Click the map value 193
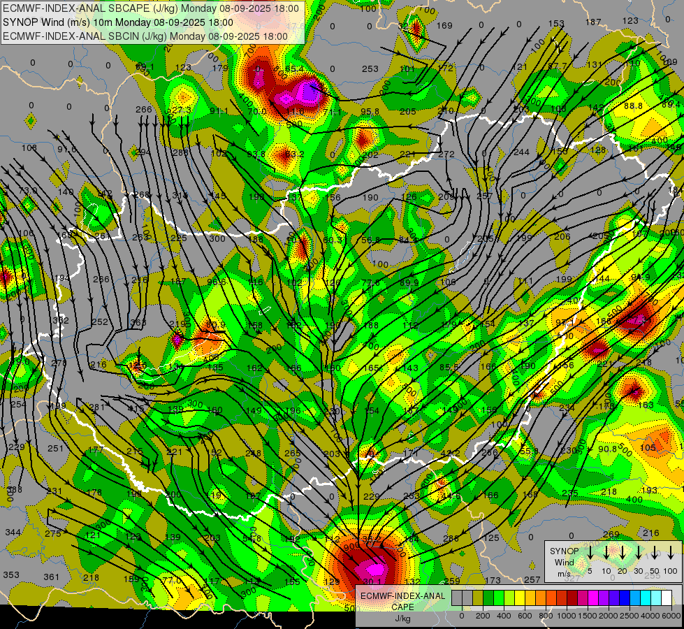Image resolution: width=684 pixels, height=629 pixels. tap(649, 490)
